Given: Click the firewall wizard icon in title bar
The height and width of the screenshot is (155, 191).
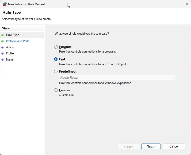Looking at the screenshot, I should [5, 4].
